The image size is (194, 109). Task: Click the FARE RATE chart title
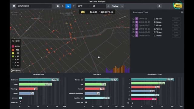pyautogui.click(x=97, y=74)
